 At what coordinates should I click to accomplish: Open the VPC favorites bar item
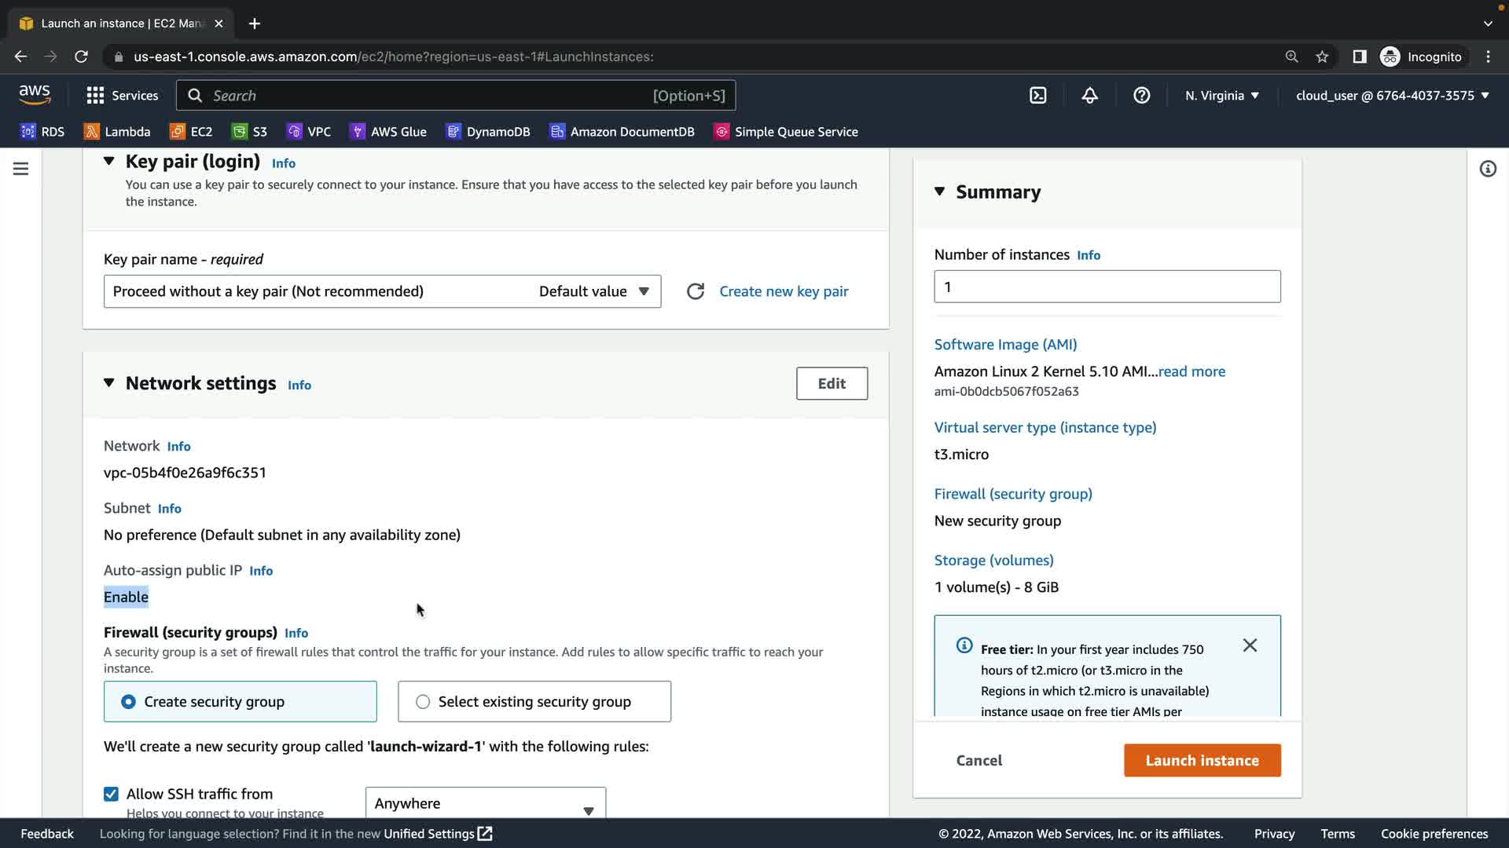pos(310,132)
